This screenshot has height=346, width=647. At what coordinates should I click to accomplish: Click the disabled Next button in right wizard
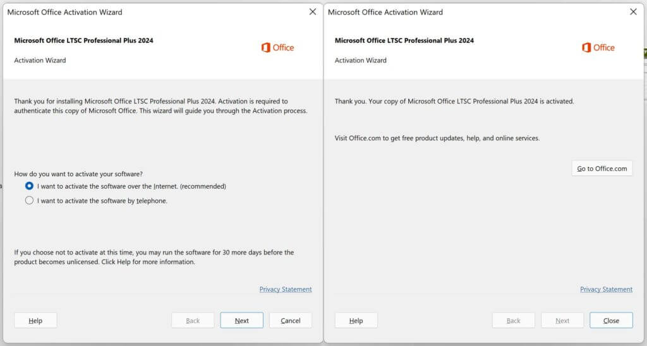click(x=562, y=321)
